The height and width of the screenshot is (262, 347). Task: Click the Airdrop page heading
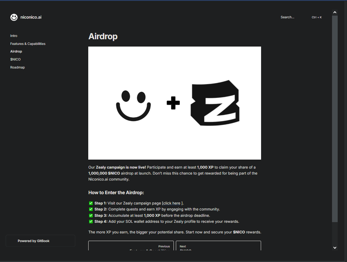(x=103, y=37)
